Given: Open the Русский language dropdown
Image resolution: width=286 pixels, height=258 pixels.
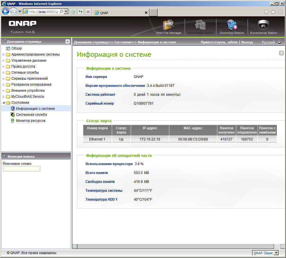Looking at the screenshot, I should (x=280, y=42).
